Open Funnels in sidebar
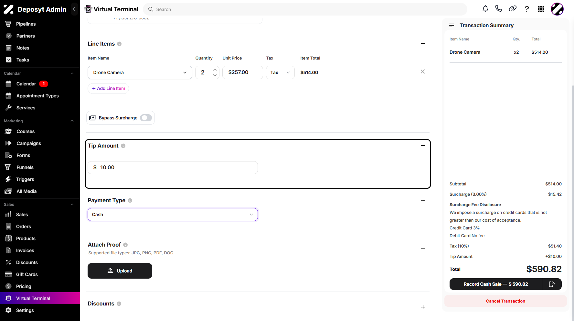Viewport: 574px width, 321px height. coord(40,167)
